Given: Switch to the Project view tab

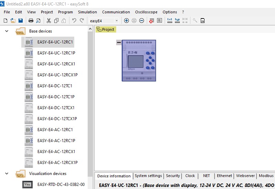Looking at the screenshot, I should point(106,29).
